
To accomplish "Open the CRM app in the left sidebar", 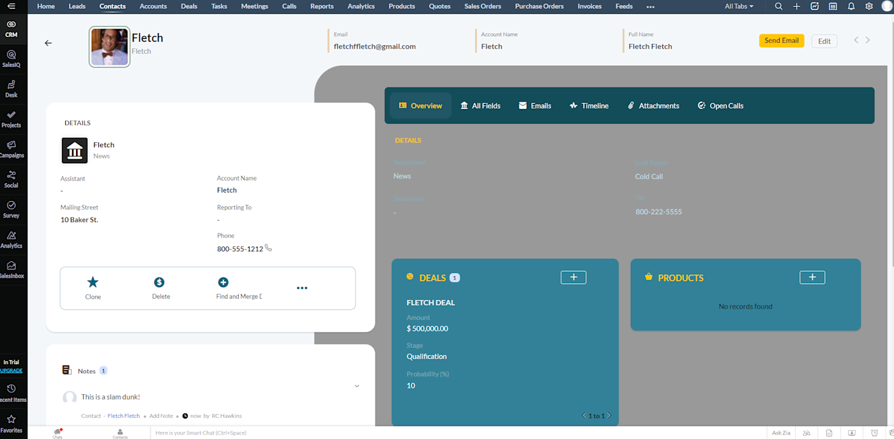I will coord(11,26).
